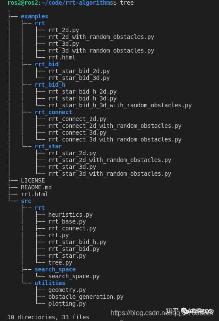This screenshot has height=321, width=219.
Task: Select obstacle_generation.py in utilities
Action: coord(86,297)
